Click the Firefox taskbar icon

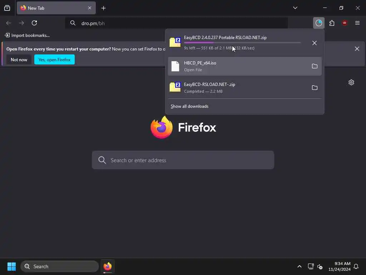[x=108, y=266]
